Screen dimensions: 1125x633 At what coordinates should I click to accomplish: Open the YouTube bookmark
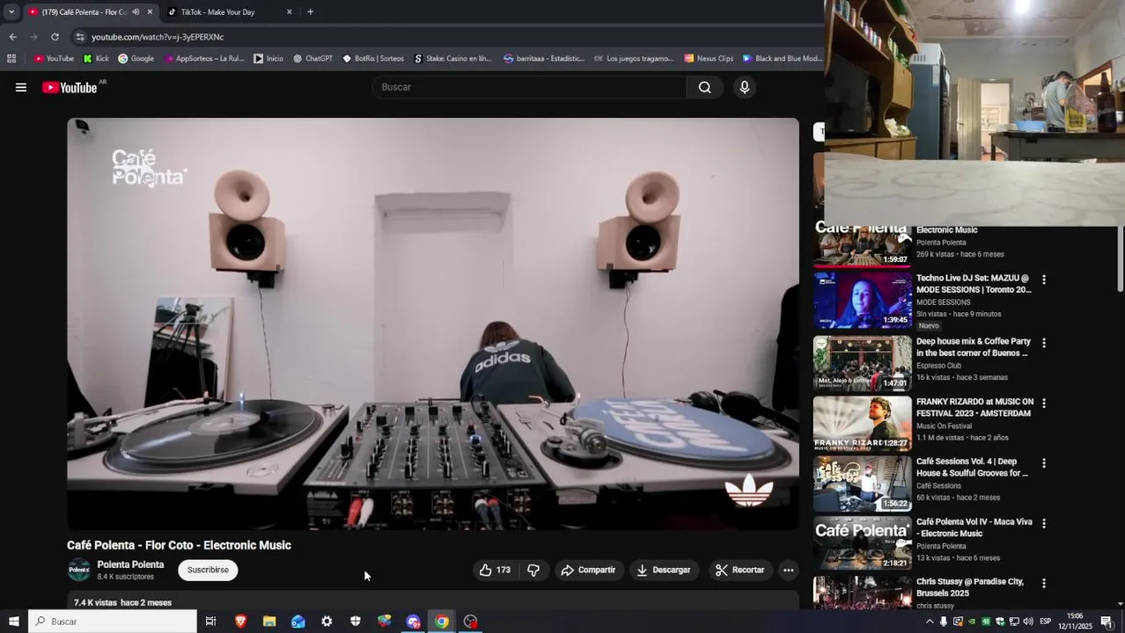[x=54, y=59]
